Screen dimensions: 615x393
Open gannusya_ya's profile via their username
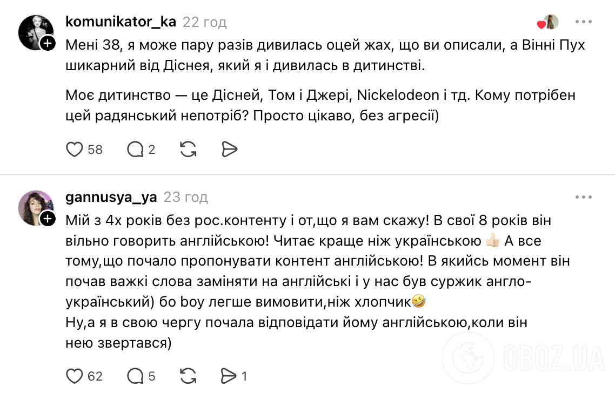click(111, 197)
